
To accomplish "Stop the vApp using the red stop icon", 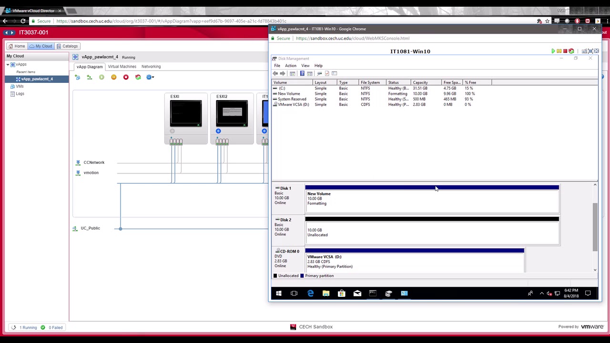I will [x=126, y=77].
